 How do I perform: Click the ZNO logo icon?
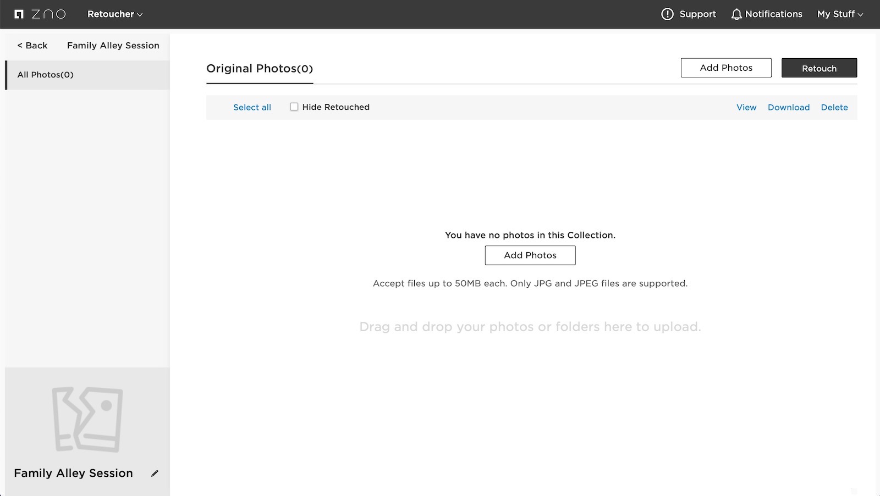(19, 14)
